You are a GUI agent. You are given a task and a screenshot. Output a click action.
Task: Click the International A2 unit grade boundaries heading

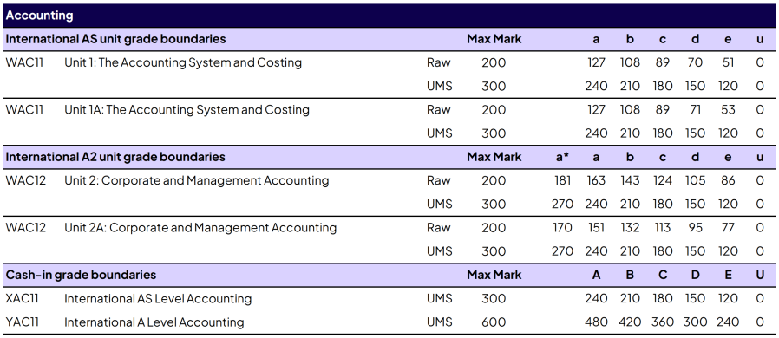click(x=115, y=157)
